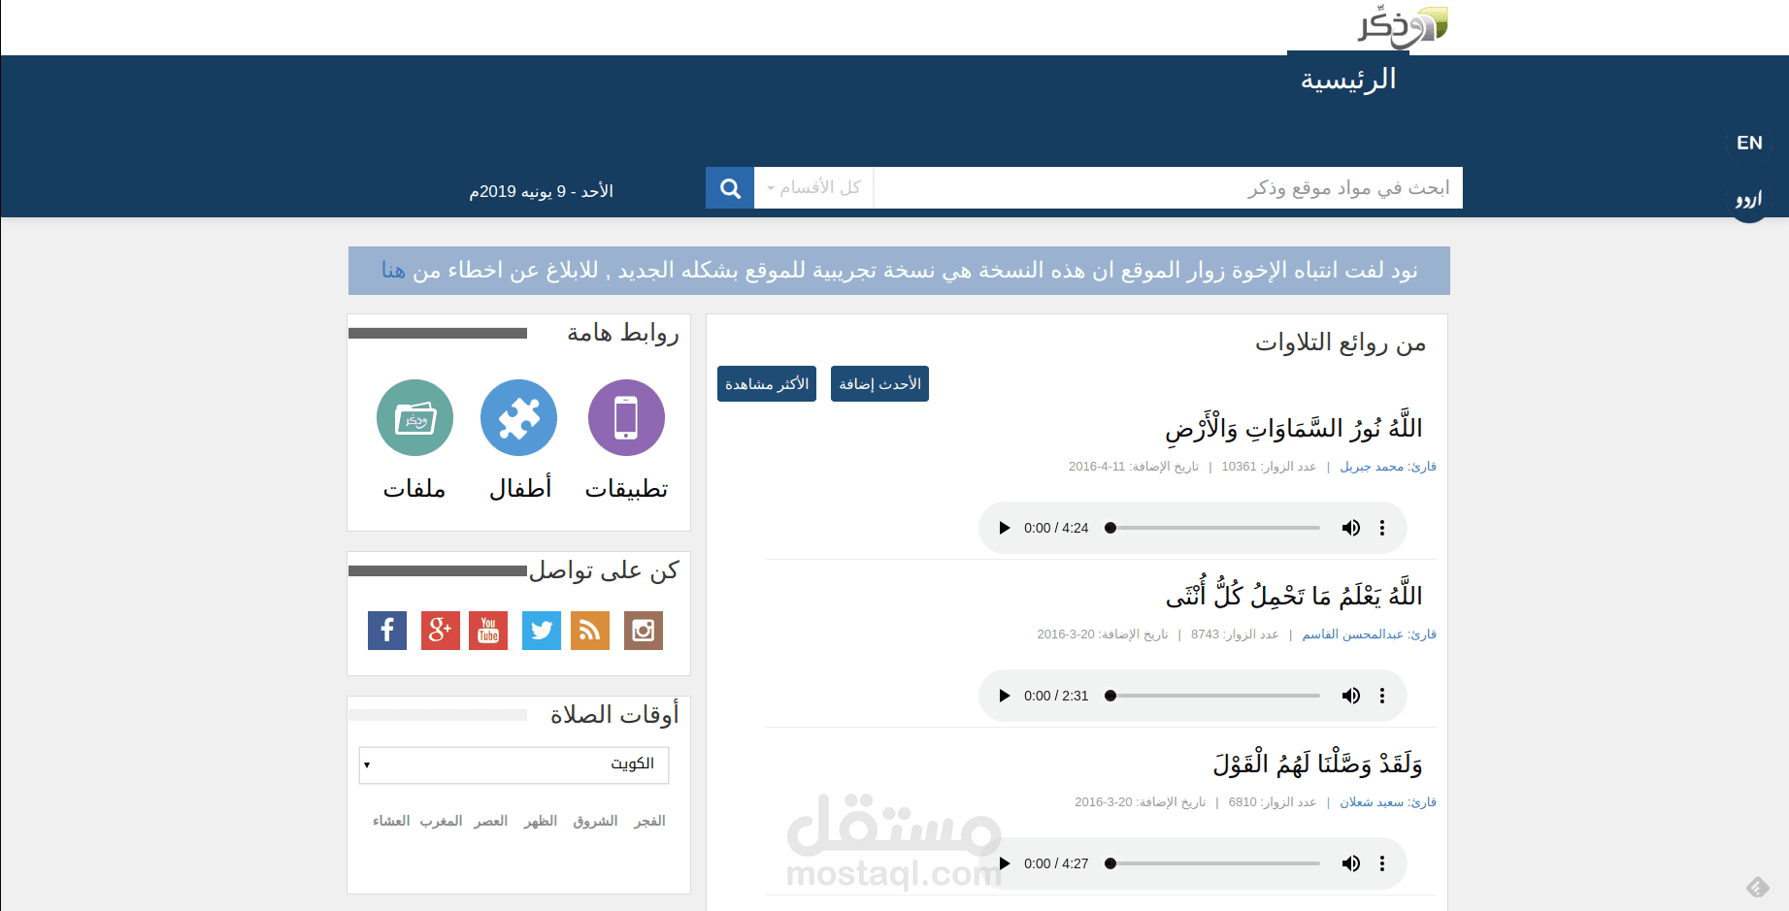Viewport: 1789px width, 911px height.
Task: Click the Wathakker site logo
Action: [x=1402, y=26]
